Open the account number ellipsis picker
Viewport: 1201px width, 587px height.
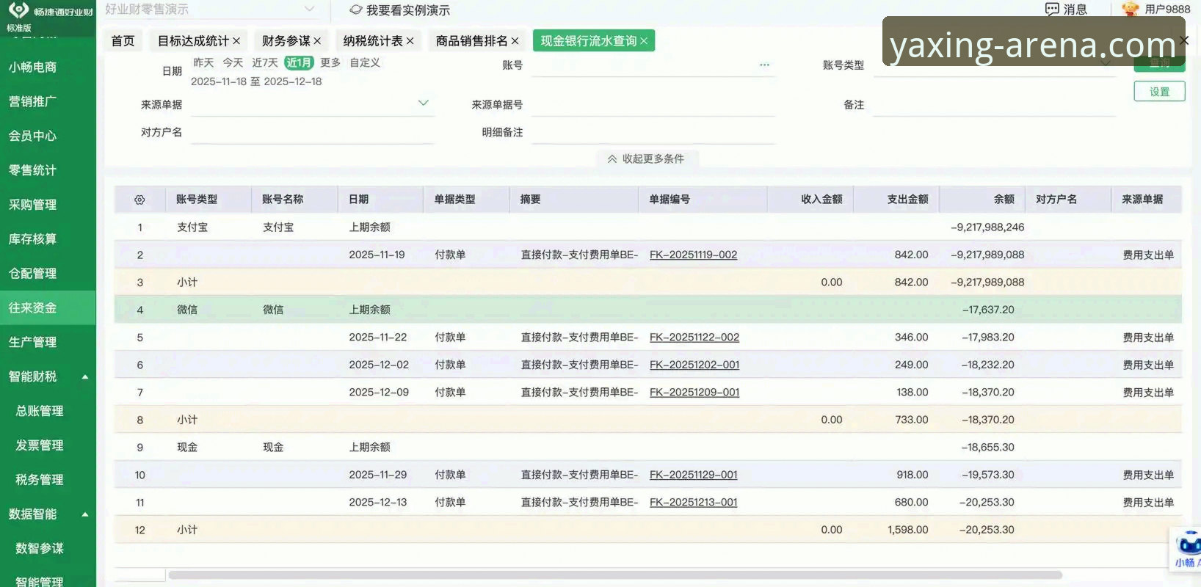click(x=764, y=65)
